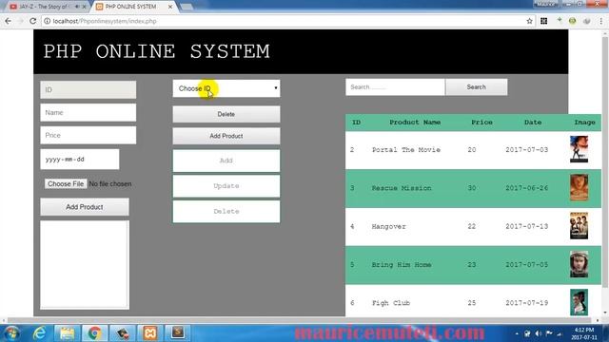609x342 pixels.
Task: Click the page vertical scrollbar
Action: coord(605,162)
